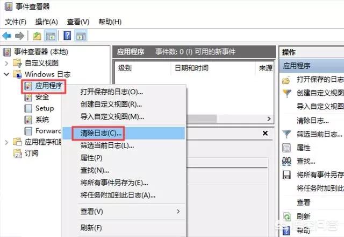This screenshot has height=237, width=344.
Task: Open the 查看(V) menu in the menu bar
Action: (78, 22)
